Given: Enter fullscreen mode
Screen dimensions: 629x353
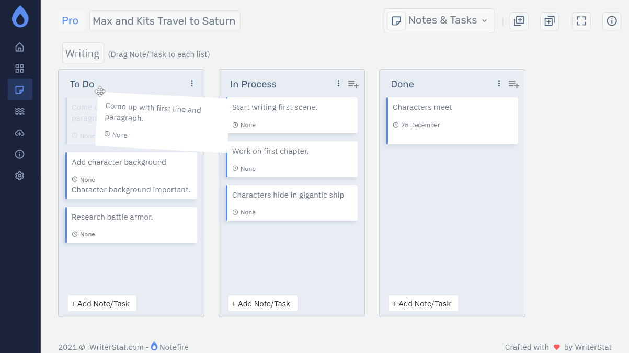Looking at the screenshot, I should 581,21.
